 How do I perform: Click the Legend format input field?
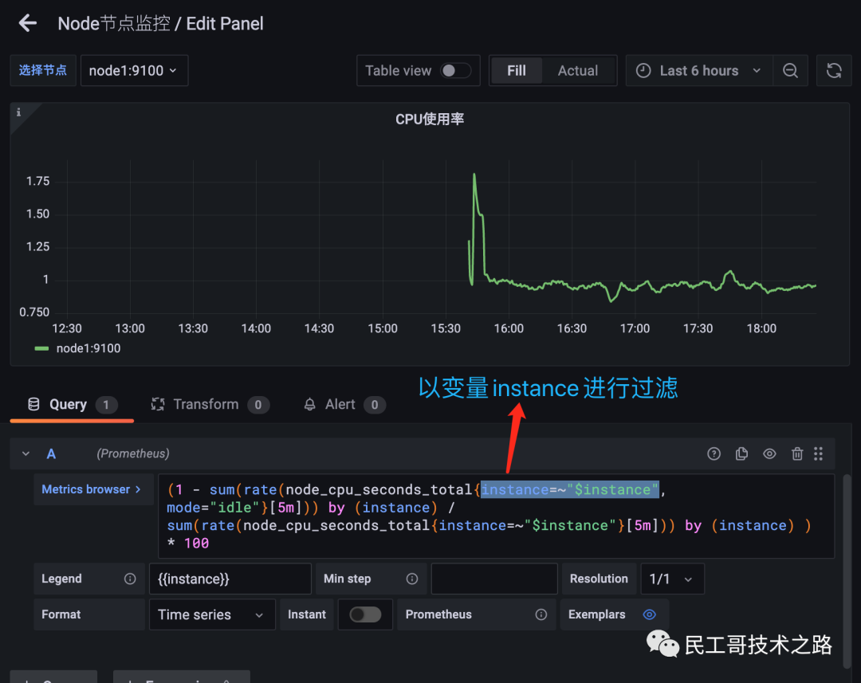point(230,579)
